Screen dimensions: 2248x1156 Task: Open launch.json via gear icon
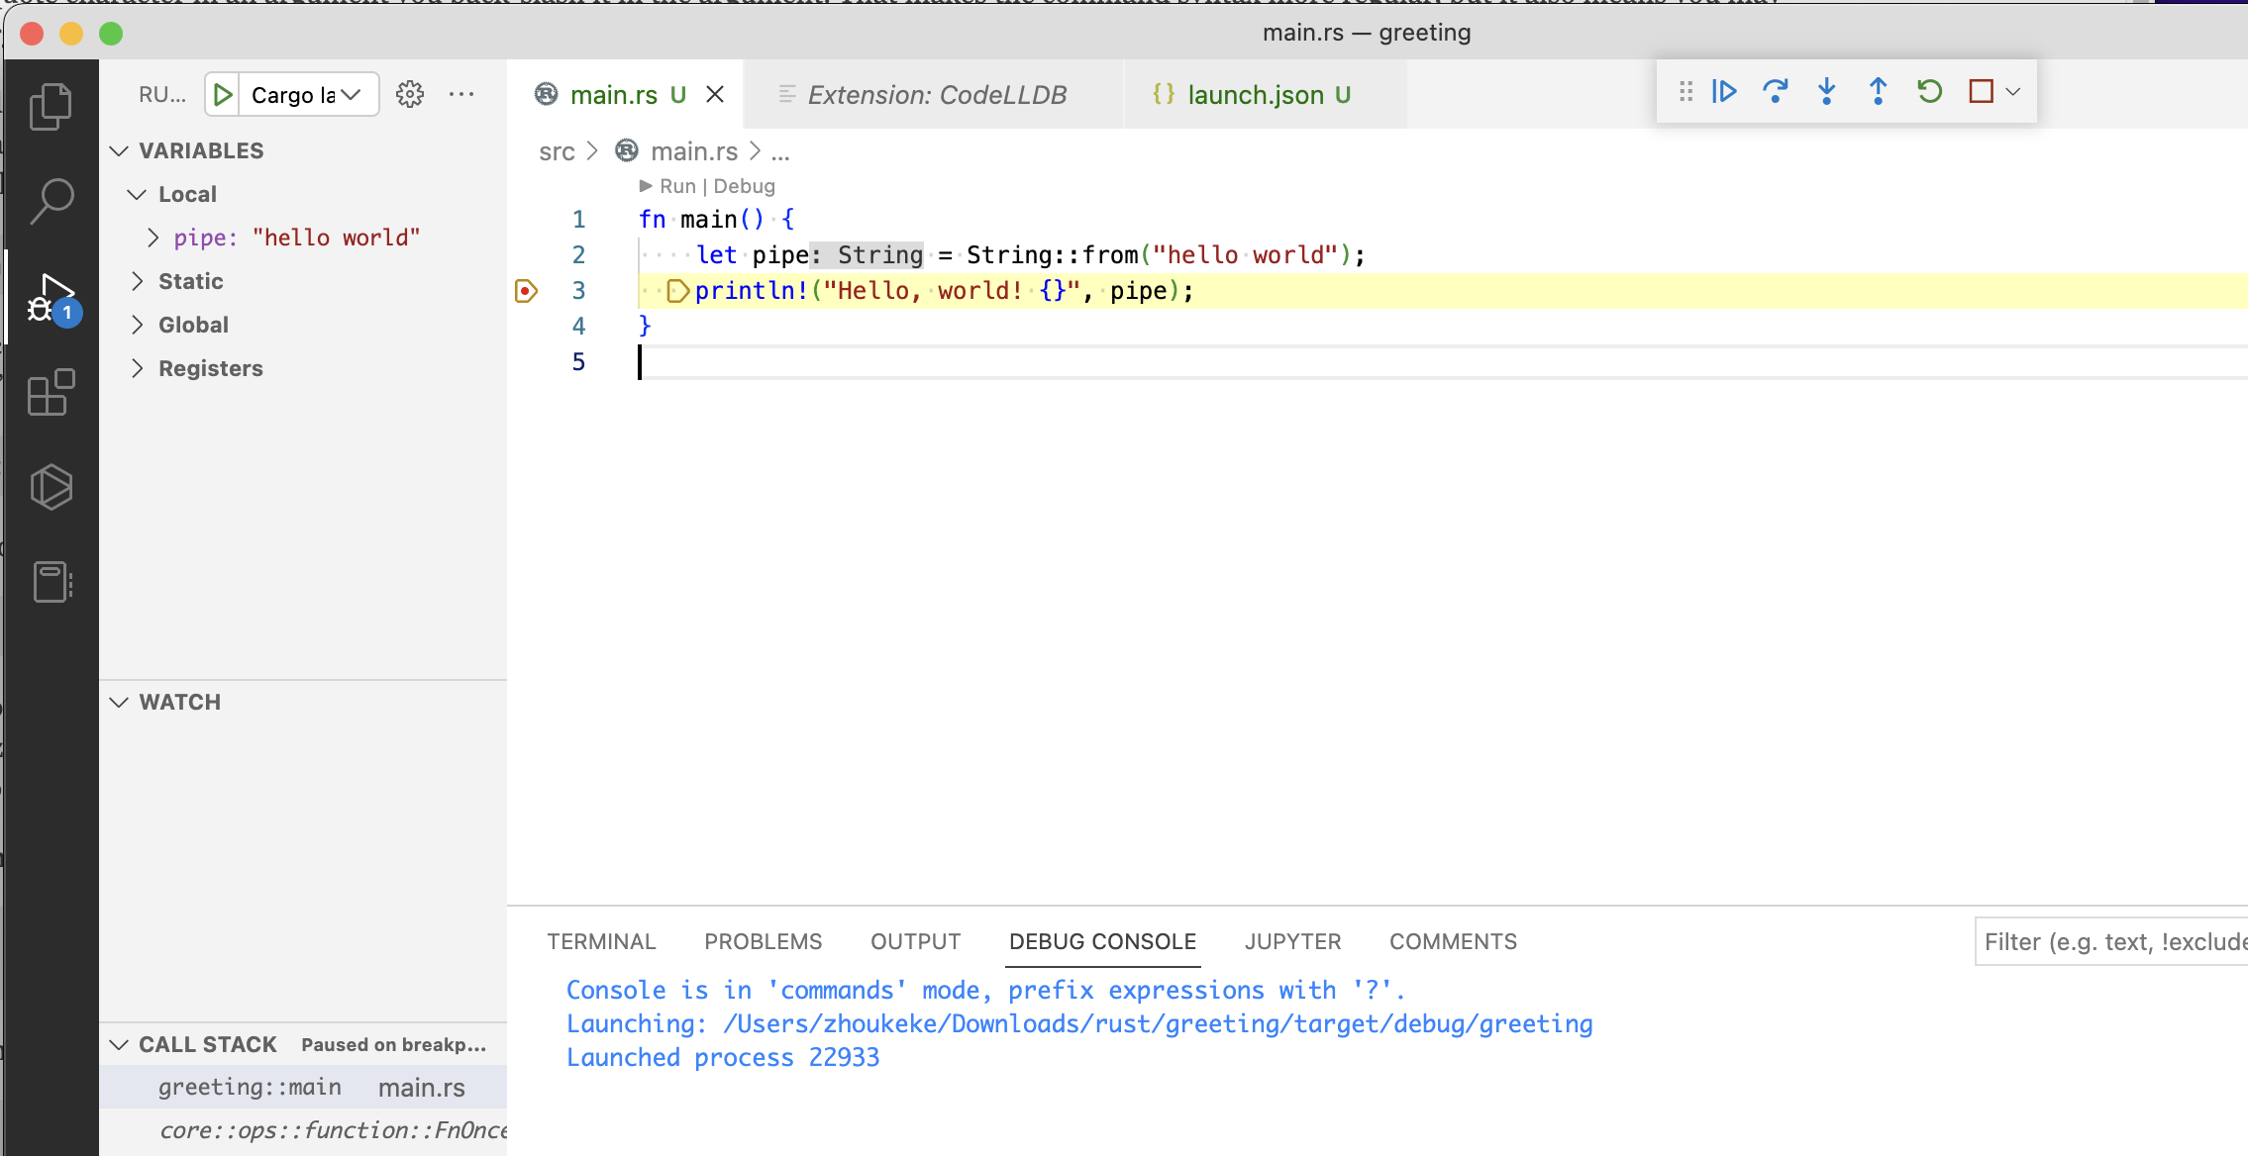coord(410,95)
